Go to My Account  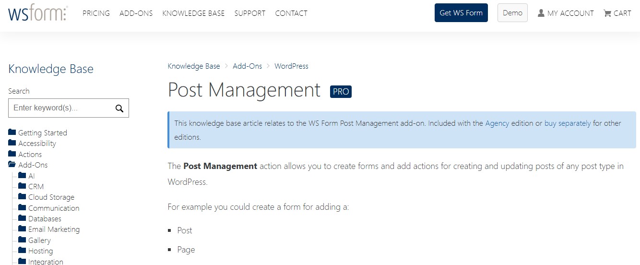point(570,13)
